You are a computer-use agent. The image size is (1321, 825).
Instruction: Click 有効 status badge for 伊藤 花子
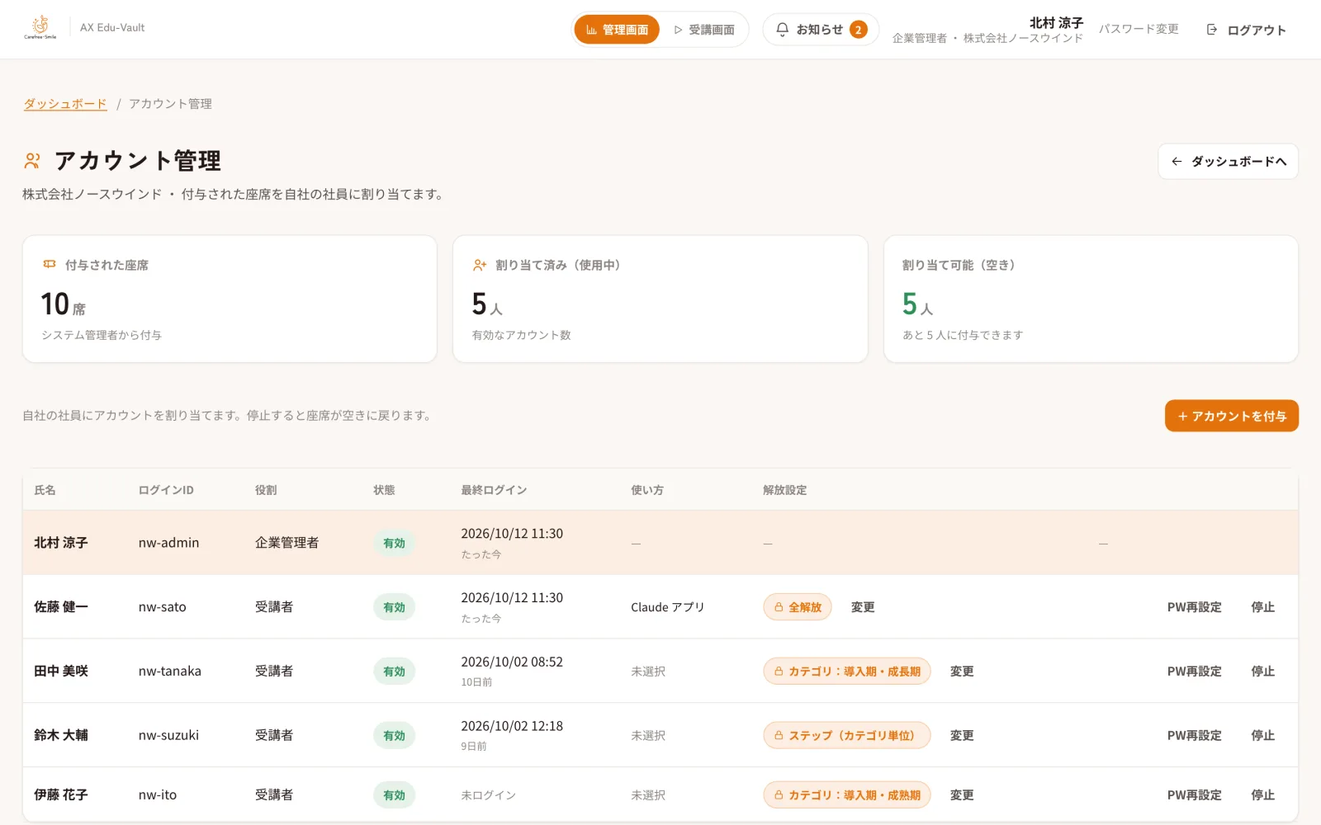click(x=394, y=795)
